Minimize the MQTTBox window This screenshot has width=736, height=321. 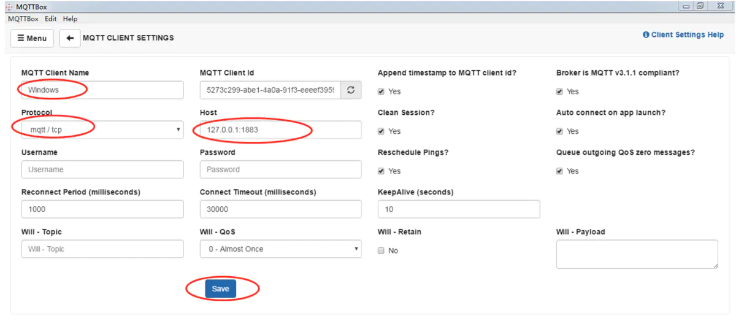tap(685, 6)
